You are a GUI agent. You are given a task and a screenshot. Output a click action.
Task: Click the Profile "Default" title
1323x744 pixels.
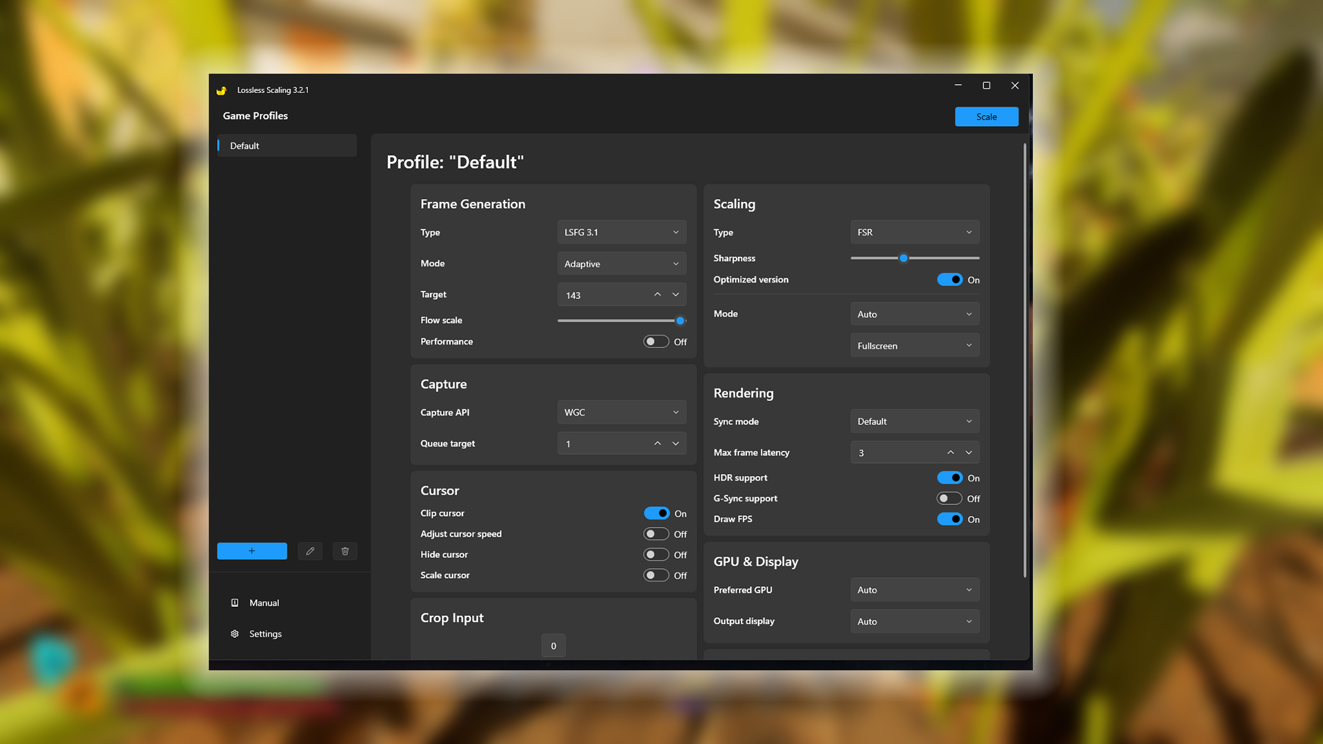pos(455,162)
